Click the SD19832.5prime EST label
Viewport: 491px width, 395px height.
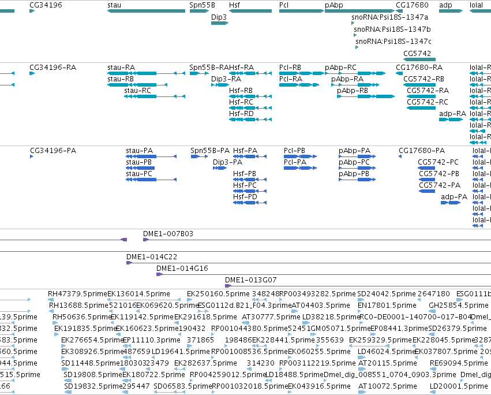[x=93, y=386]
